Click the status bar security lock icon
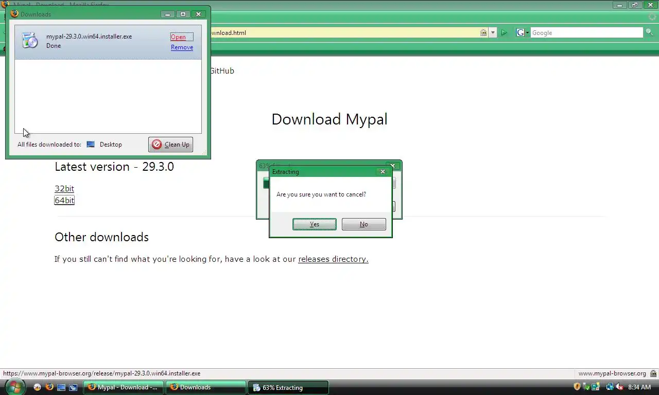Screen dimensions: 659x395 653,373
